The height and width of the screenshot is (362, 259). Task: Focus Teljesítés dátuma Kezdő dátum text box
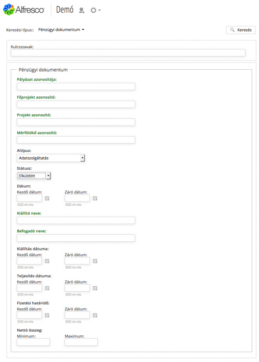point(29,288)
